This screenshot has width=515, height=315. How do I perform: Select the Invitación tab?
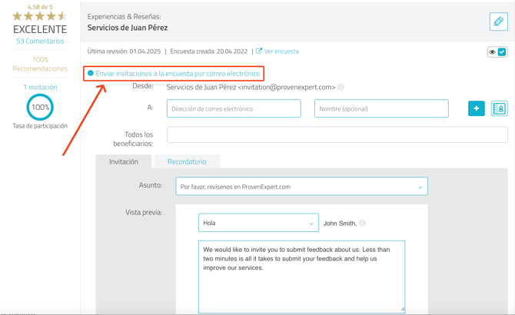click(124, 161)
